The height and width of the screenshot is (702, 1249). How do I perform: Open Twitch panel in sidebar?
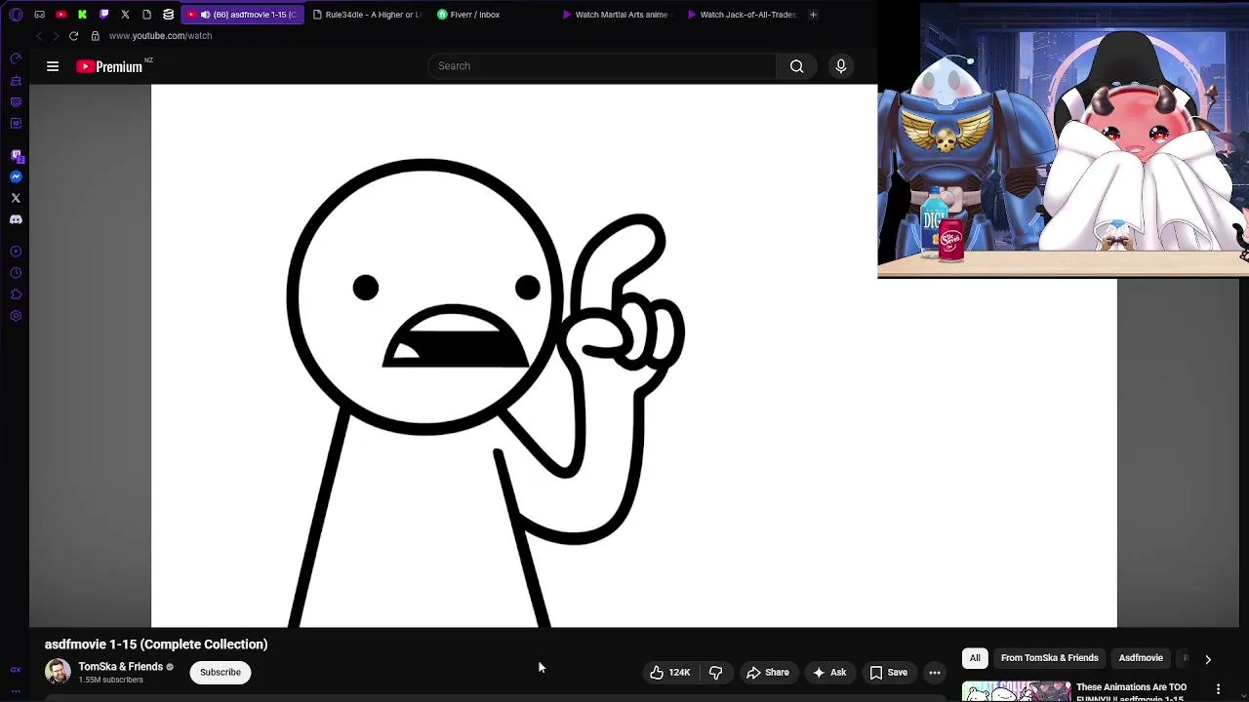(16, 155)
